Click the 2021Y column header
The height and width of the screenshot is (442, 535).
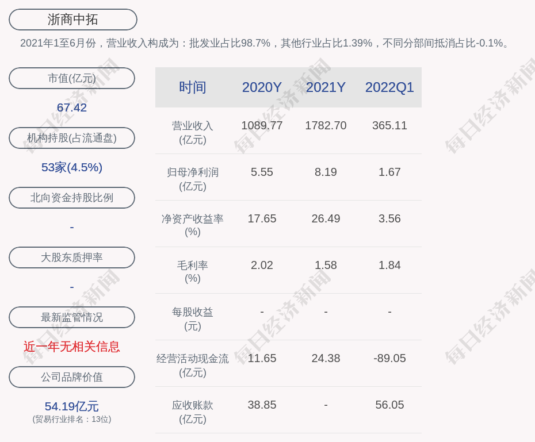(x=326, y=87)
